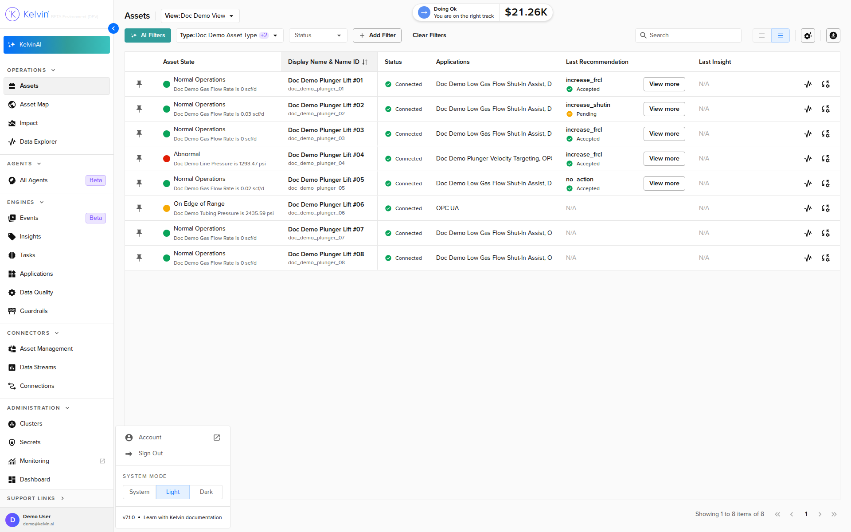Expand the Support Links section
This screenshot has height=532, width=851.
click(x=36, y=498)
